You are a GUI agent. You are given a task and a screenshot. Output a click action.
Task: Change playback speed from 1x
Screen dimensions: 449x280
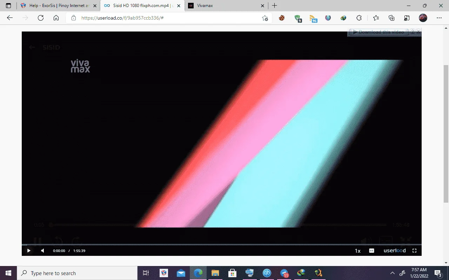coord(357,251)
